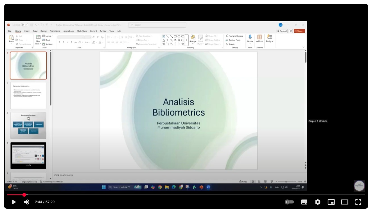Toggle fullscreen video mode
The image size is (372, 211).
coord(358,202)
